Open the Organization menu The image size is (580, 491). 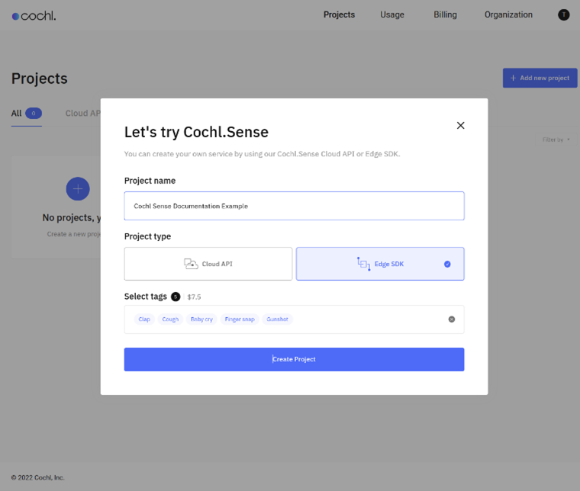pos(508,14)
